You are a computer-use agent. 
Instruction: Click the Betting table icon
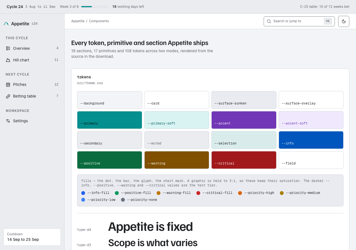(8, 96)
